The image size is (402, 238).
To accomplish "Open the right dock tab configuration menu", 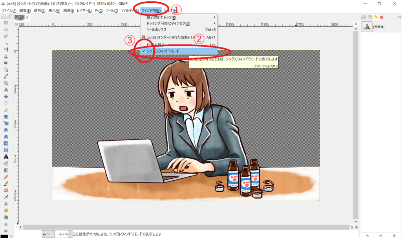I will point(399,17).
